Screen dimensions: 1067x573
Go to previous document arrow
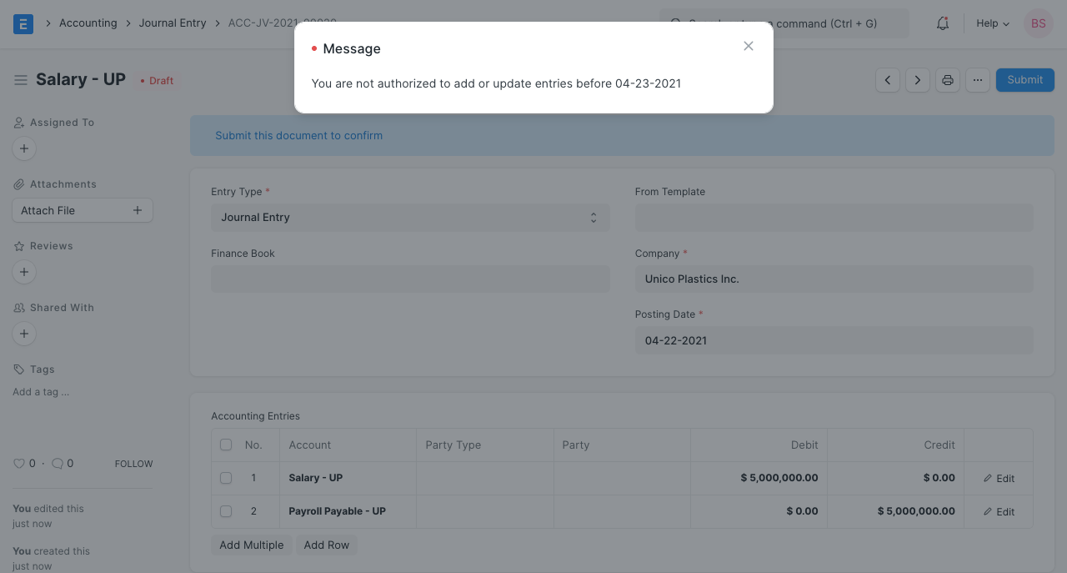(x=887, y=80)
